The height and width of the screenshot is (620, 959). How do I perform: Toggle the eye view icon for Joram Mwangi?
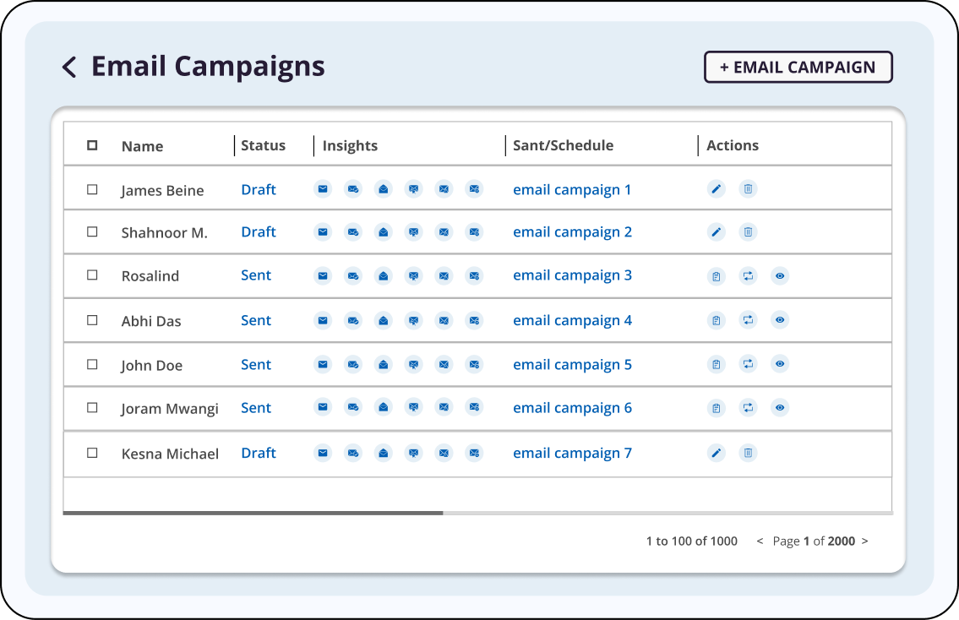pos(780,408)
